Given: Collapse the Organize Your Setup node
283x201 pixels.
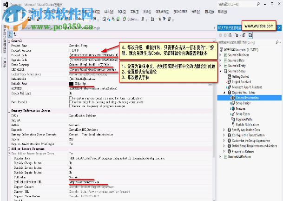Looking at the screenshot, I should (x=224, y=93).
